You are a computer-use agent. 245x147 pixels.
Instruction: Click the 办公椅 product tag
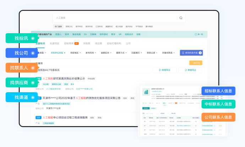click(x=46, y=84)
